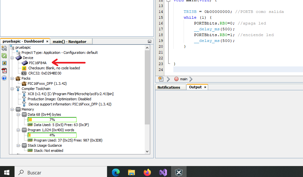Click the dashboard vertical scrollbar thumb
This screenshot has height=177, width=303.
[x=147, y=87]
